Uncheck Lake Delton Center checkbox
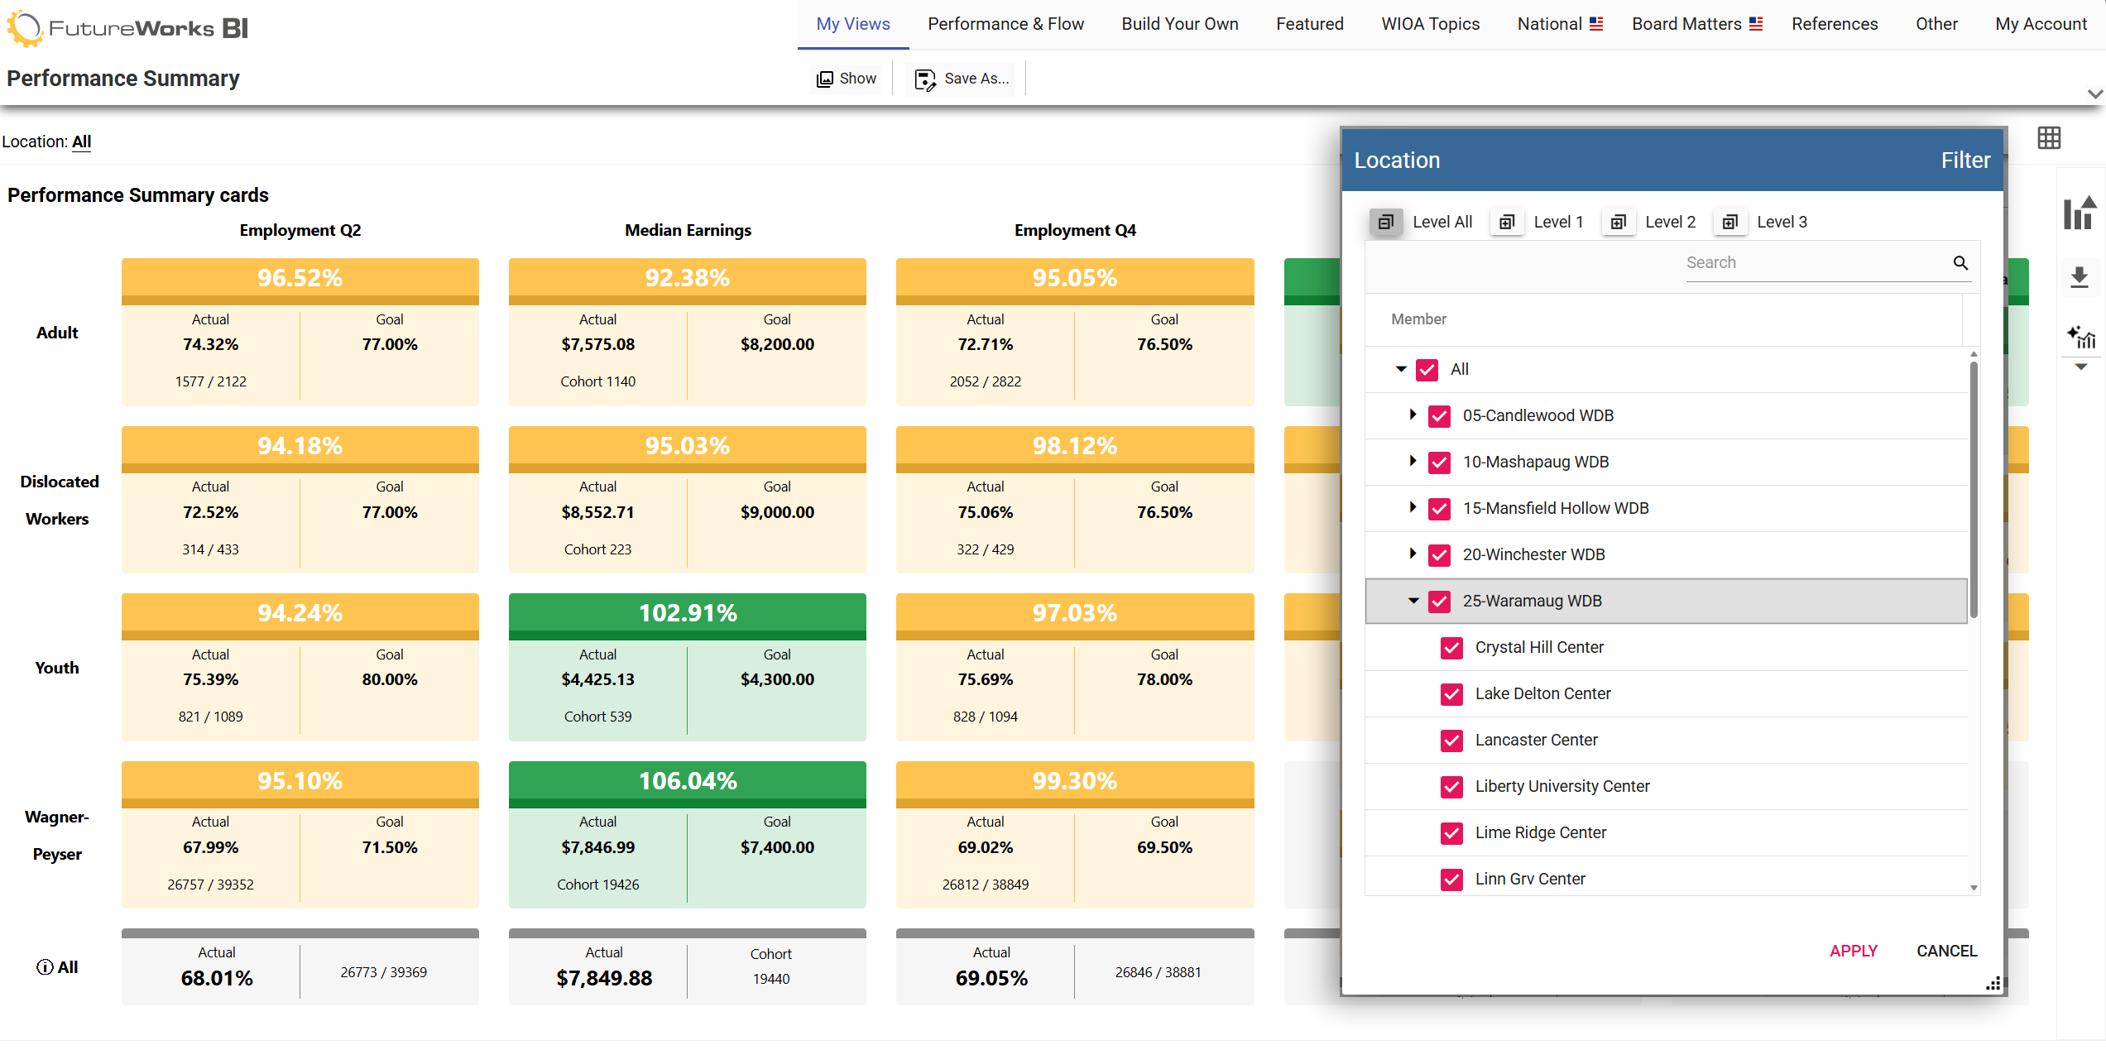Viewport: 2106px width, 1050px height. (x=1451, y=694)
